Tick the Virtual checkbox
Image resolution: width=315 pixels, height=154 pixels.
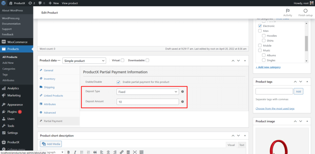(x=122, y=60)
